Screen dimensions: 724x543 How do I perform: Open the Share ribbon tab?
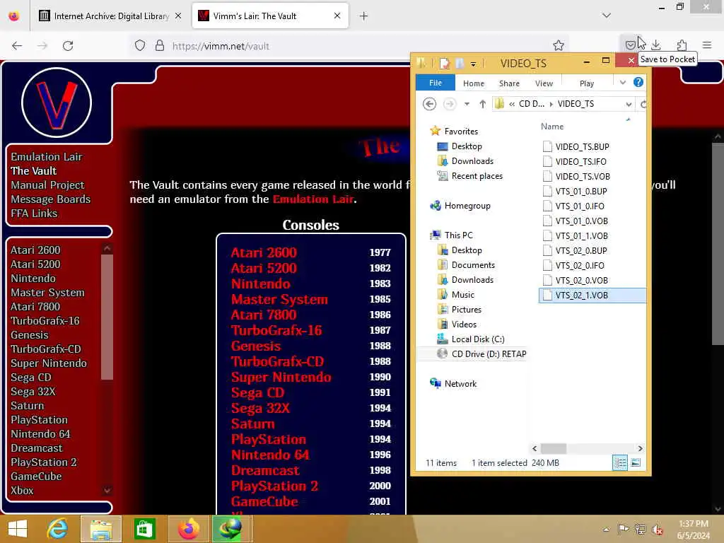pyautogui.click(x=509, y=83)
